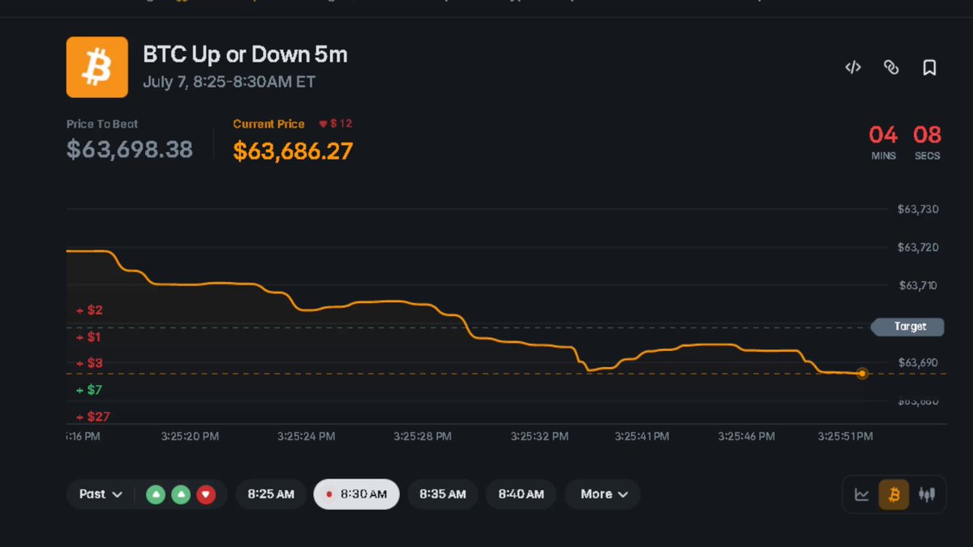Viewport: 973px width, 547px height.
Task: Bookmark this BTC market
Action: click(929, 67)
